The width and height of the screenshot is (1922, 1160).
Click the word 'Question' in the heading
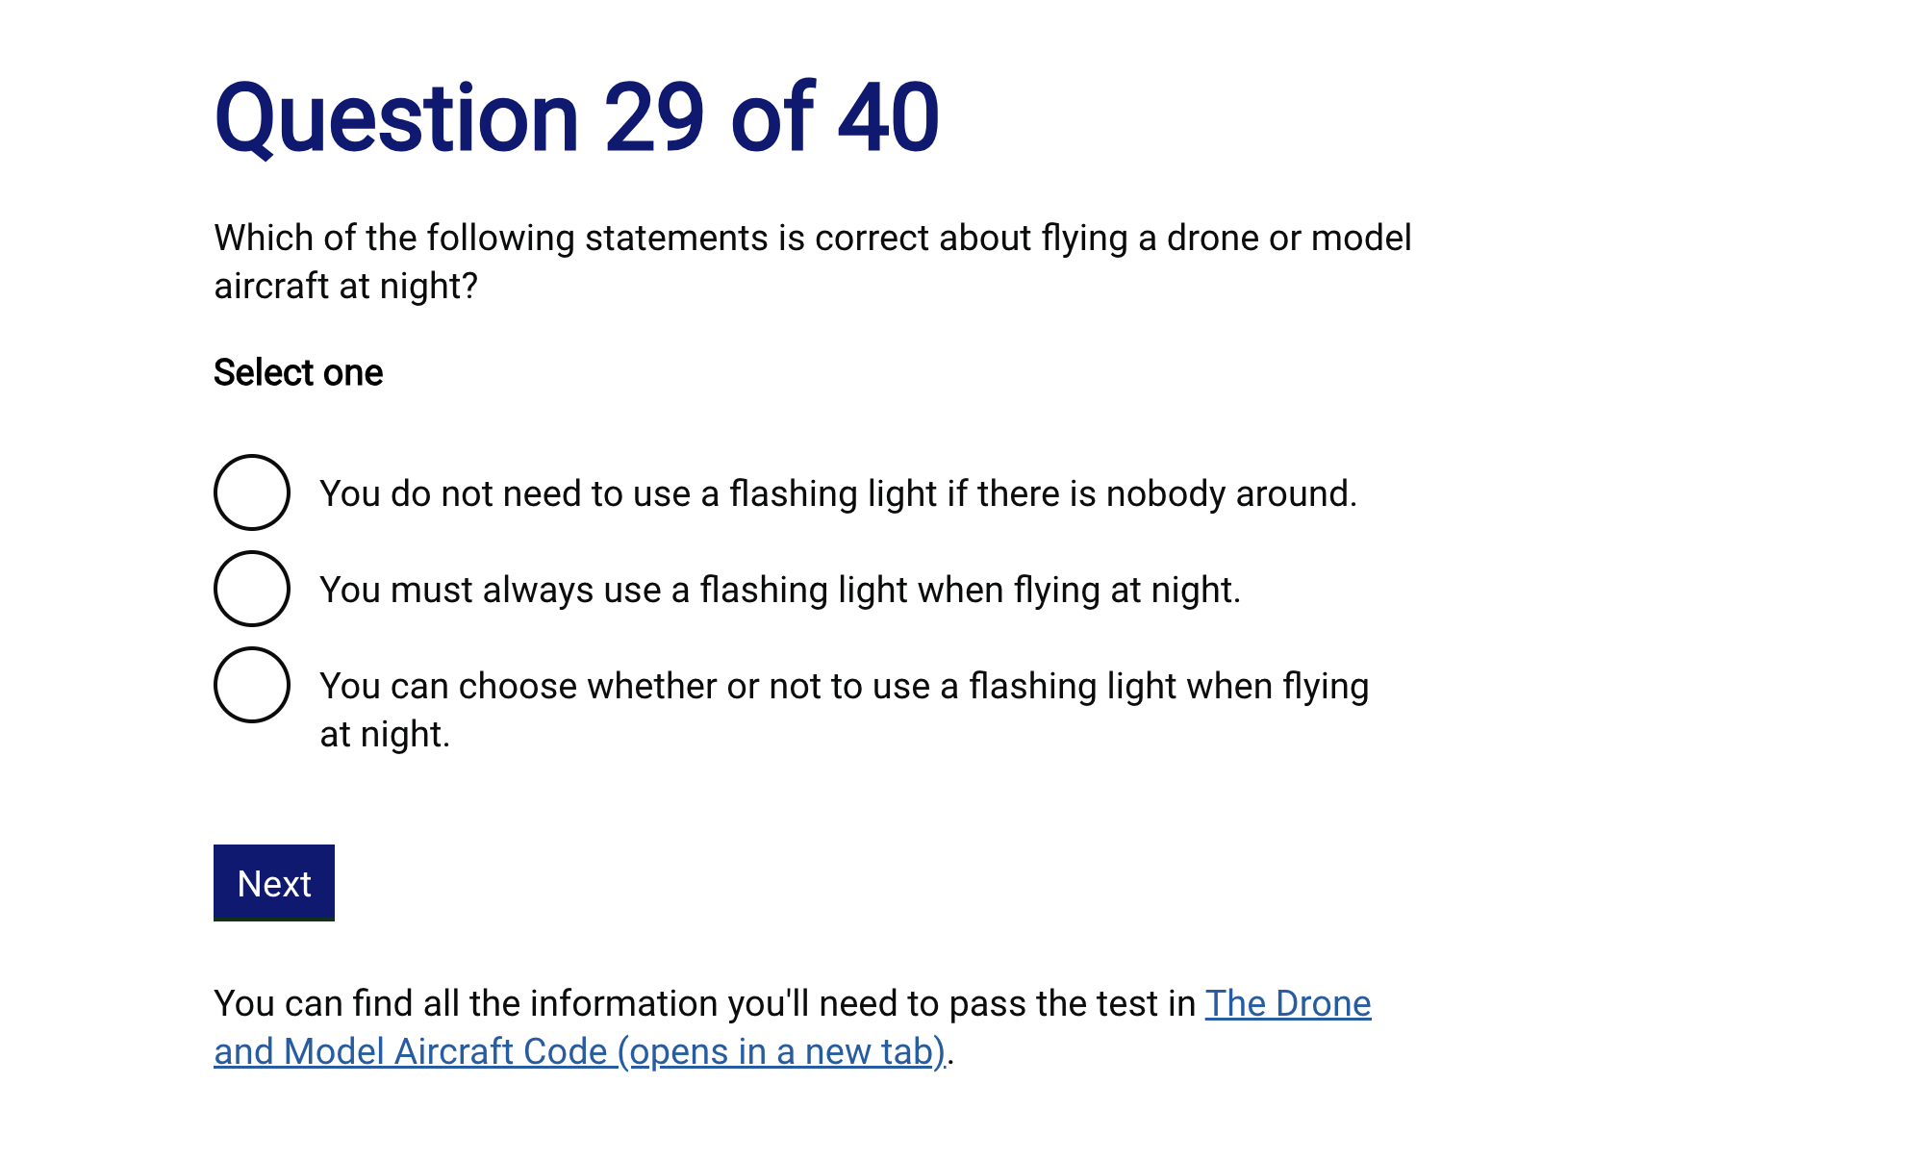pyautogui.click(x=396, y=117)
